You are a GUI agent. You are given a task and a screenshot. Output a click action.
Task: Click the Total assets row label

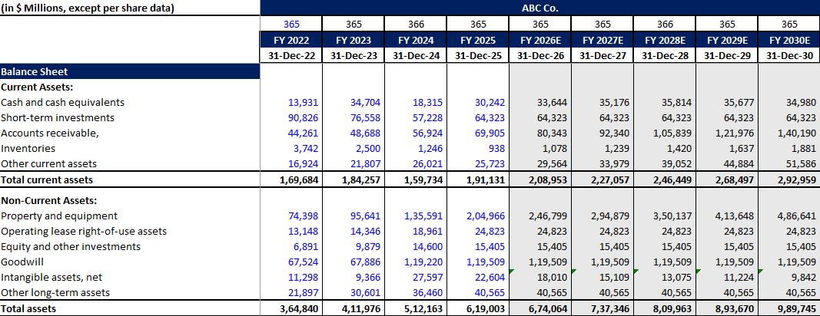click(28, 308)
